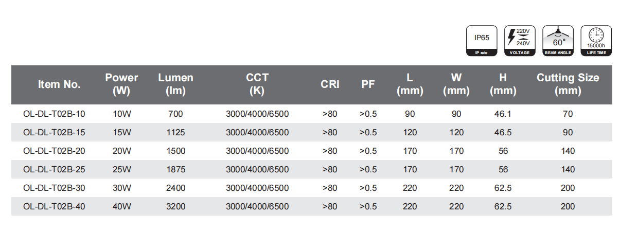The width and height of the screenshot is (620, 231).
Task: Click the 3200 lumen value
Action: (175, 207)
